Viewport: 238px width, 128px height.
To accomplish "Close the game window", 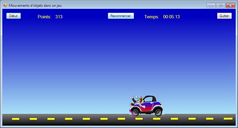I will (x=230, y=6).
